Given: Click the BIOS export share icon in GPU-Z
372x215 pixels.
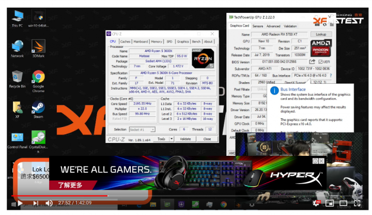Looking at the screenshot, I should 312,62.
